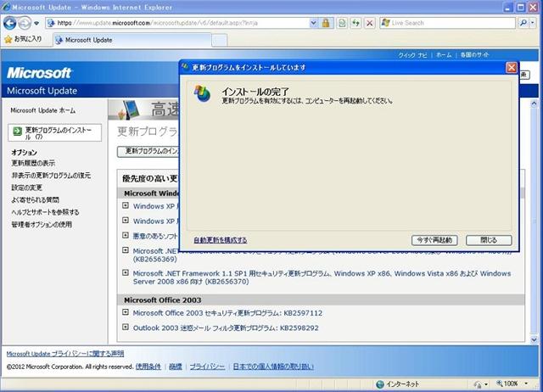Screen dimensions: 543x392
Task: Click the Windows Update shield icon in dialog
Action: pyautogui.click(x=202, y=93)
